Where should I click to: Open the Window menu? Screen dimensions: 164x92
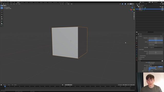[x=11, y=2]
